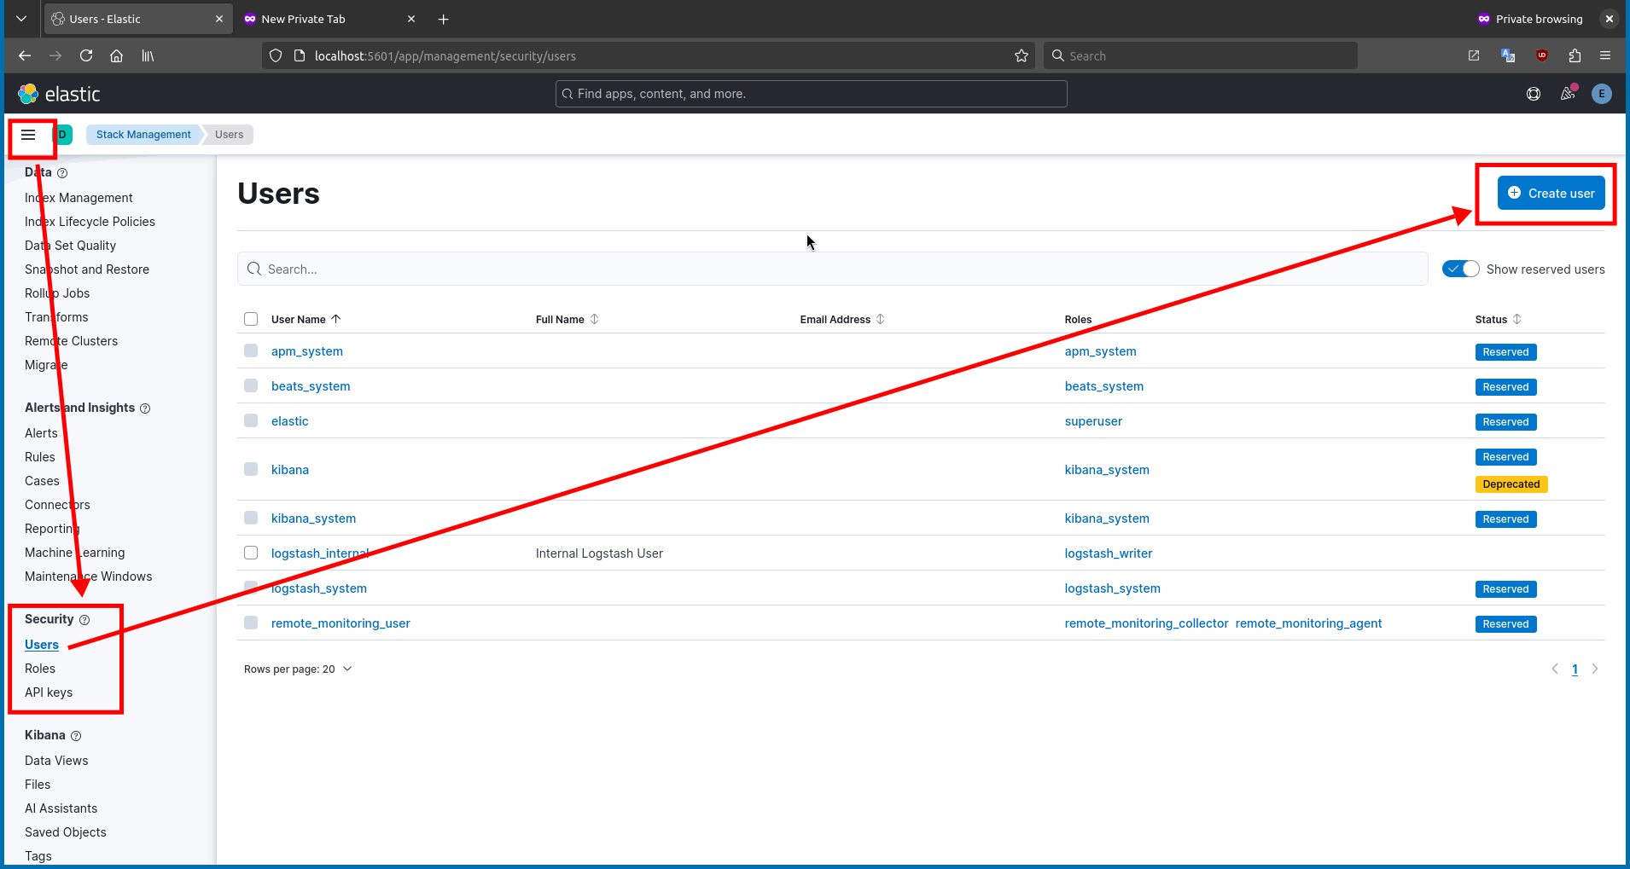Open Index Management in sidebar
This screenshot has height=869, width=1630.
(79, 198)
